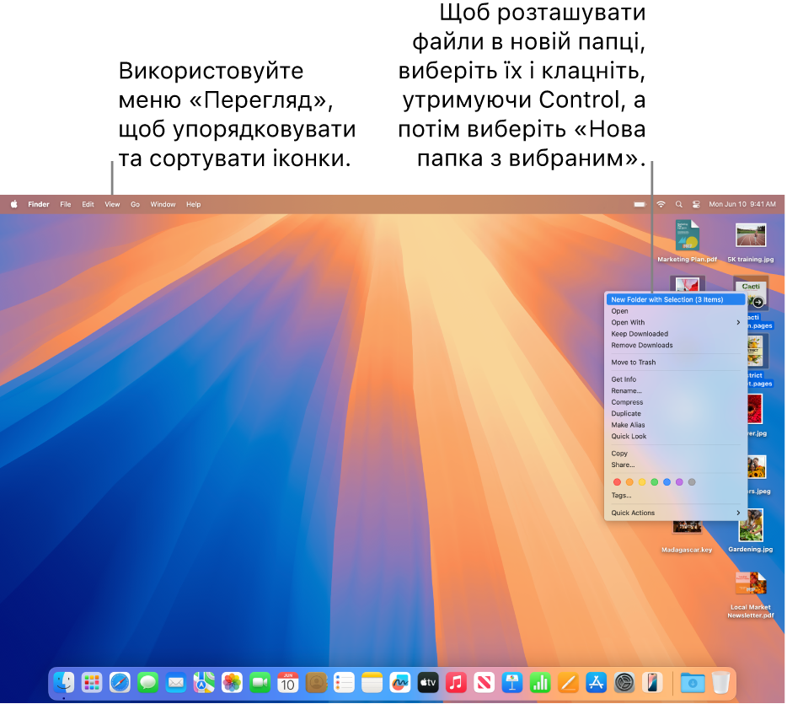
Task: Select Keep Downloaded
Action: click(x=675, y=334)
